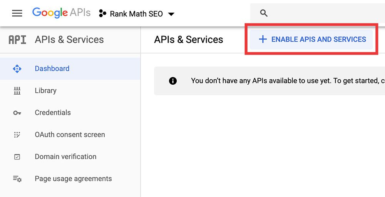Expand the project selector dropdown arrow
This screenshot has width=385, height=197.
pos(171,14)
